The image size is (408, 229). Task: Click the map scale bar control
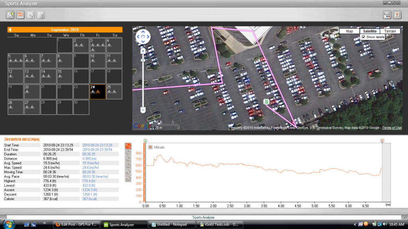[166, 125]
